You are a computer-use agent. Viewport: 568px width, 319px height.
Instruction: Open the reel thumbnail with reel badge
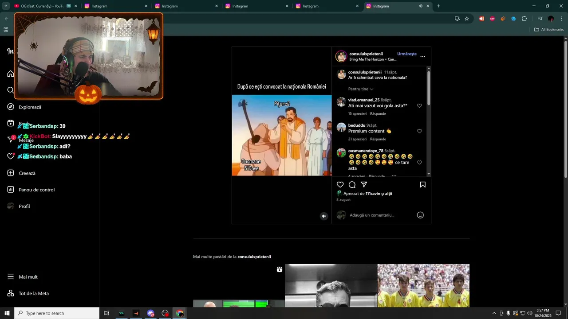(239, 286)
